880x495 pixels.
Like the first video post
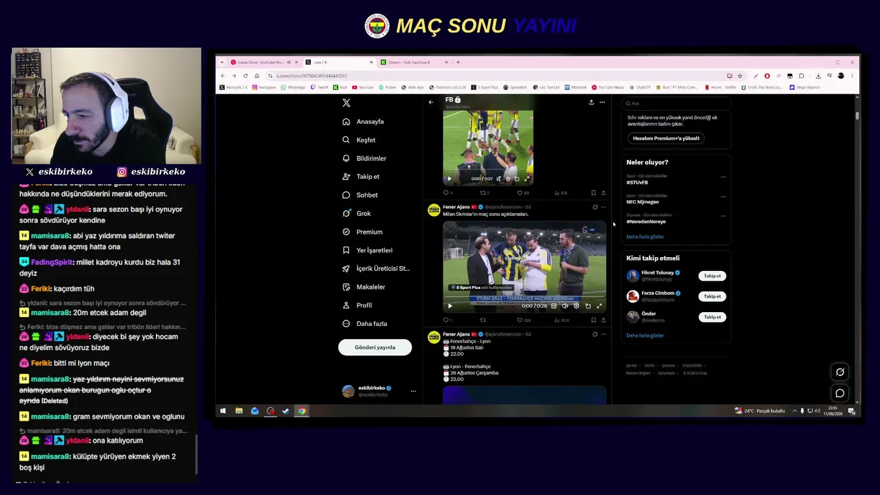[521, 193]
